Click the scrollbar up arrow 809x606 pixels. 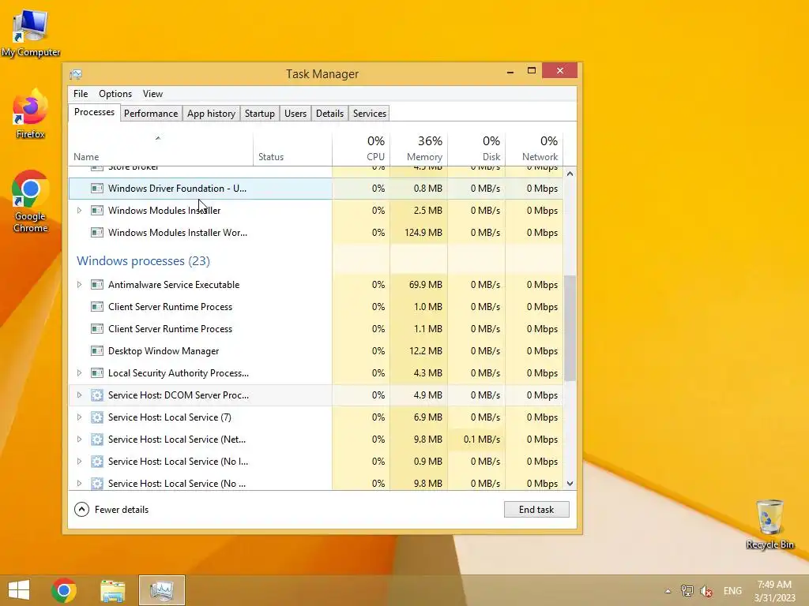coord(570,174)
